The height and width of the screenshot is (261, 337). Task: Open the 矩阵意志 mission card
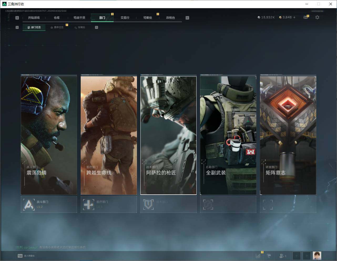click(x=288, y=135)
